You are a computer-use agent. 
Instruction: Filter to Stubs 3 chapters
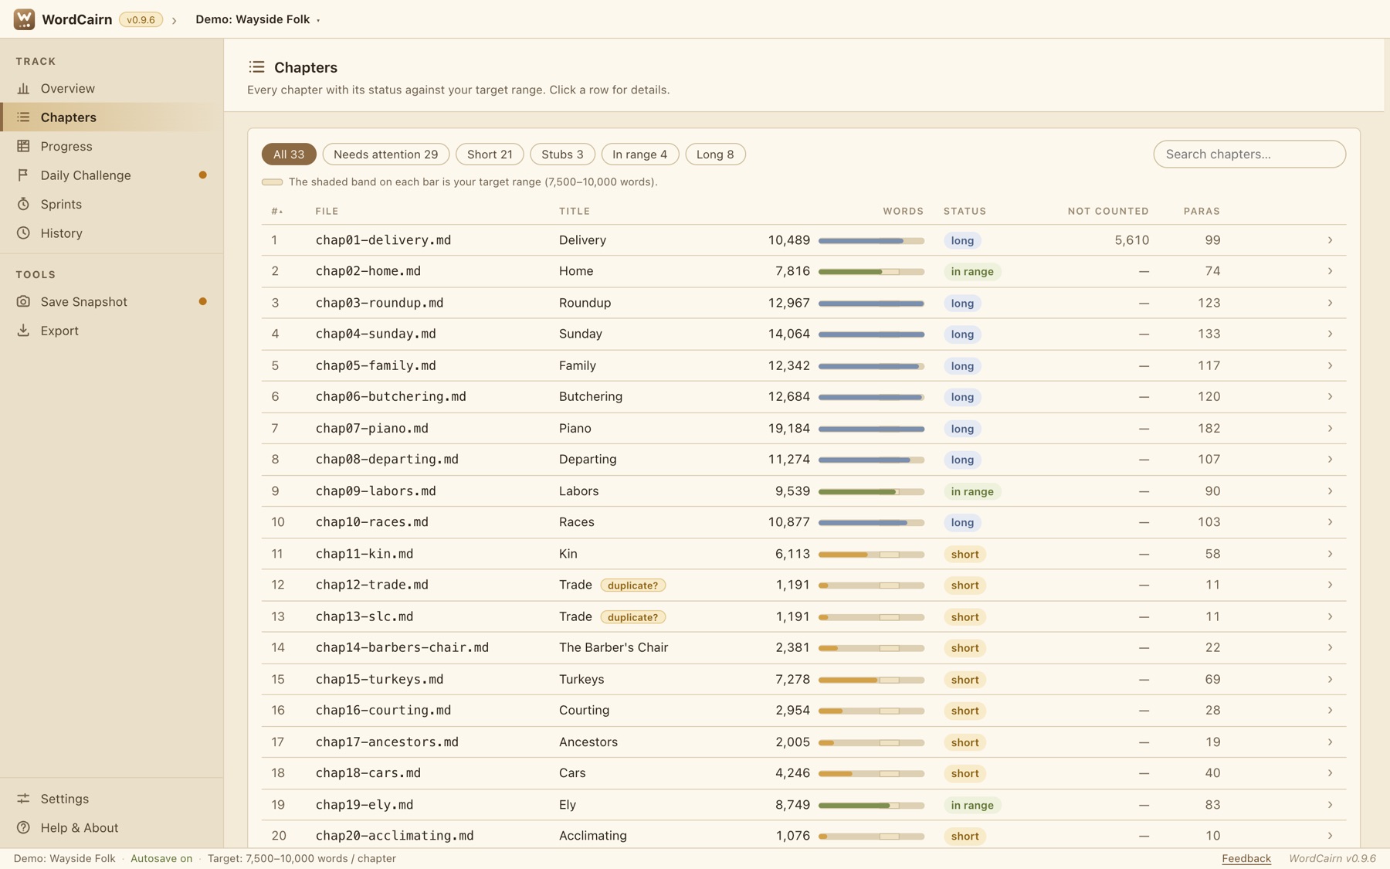point(562,154)
